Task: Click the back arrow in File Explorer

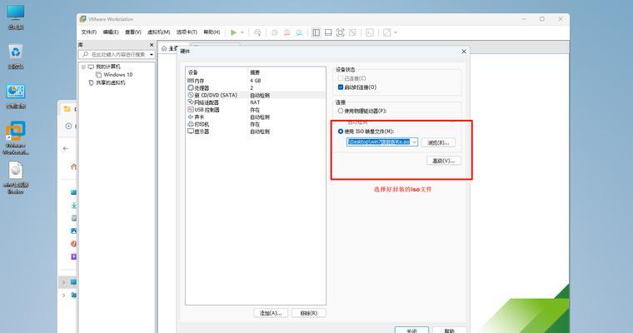Action: pos(66,148)
